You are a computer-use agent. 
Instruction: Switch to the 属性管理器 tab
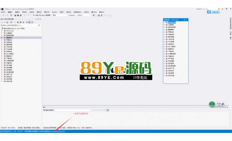point(27,128)
